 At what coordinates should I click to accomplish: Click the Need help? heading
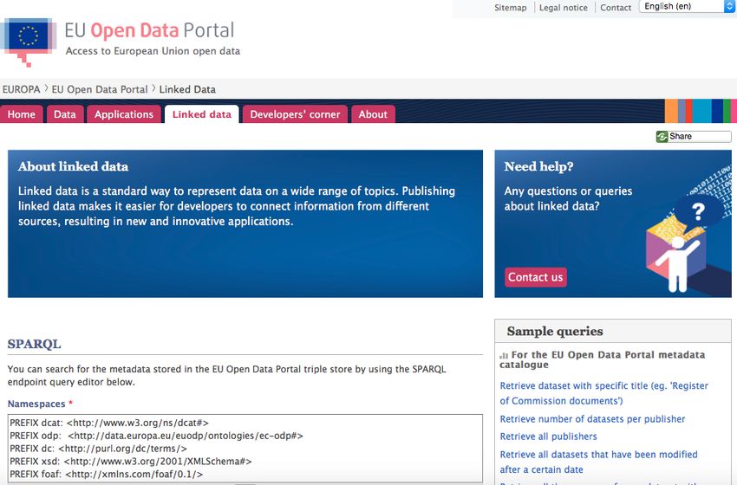pos(538,166)
